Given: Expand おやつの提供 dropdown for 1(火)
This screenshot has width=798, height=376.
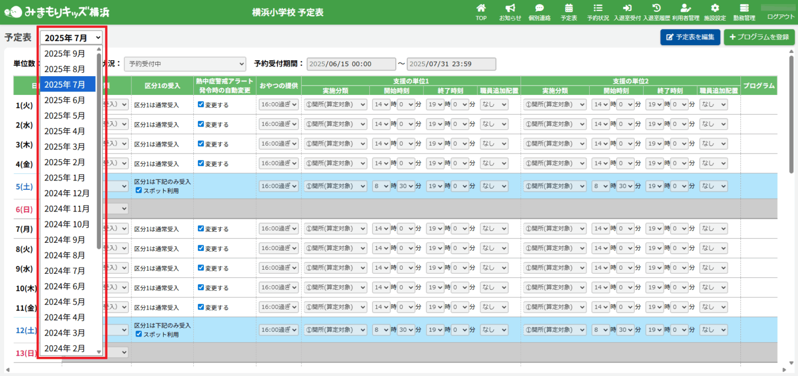Looking at the screenshot, I should click(x=278, y=105).
